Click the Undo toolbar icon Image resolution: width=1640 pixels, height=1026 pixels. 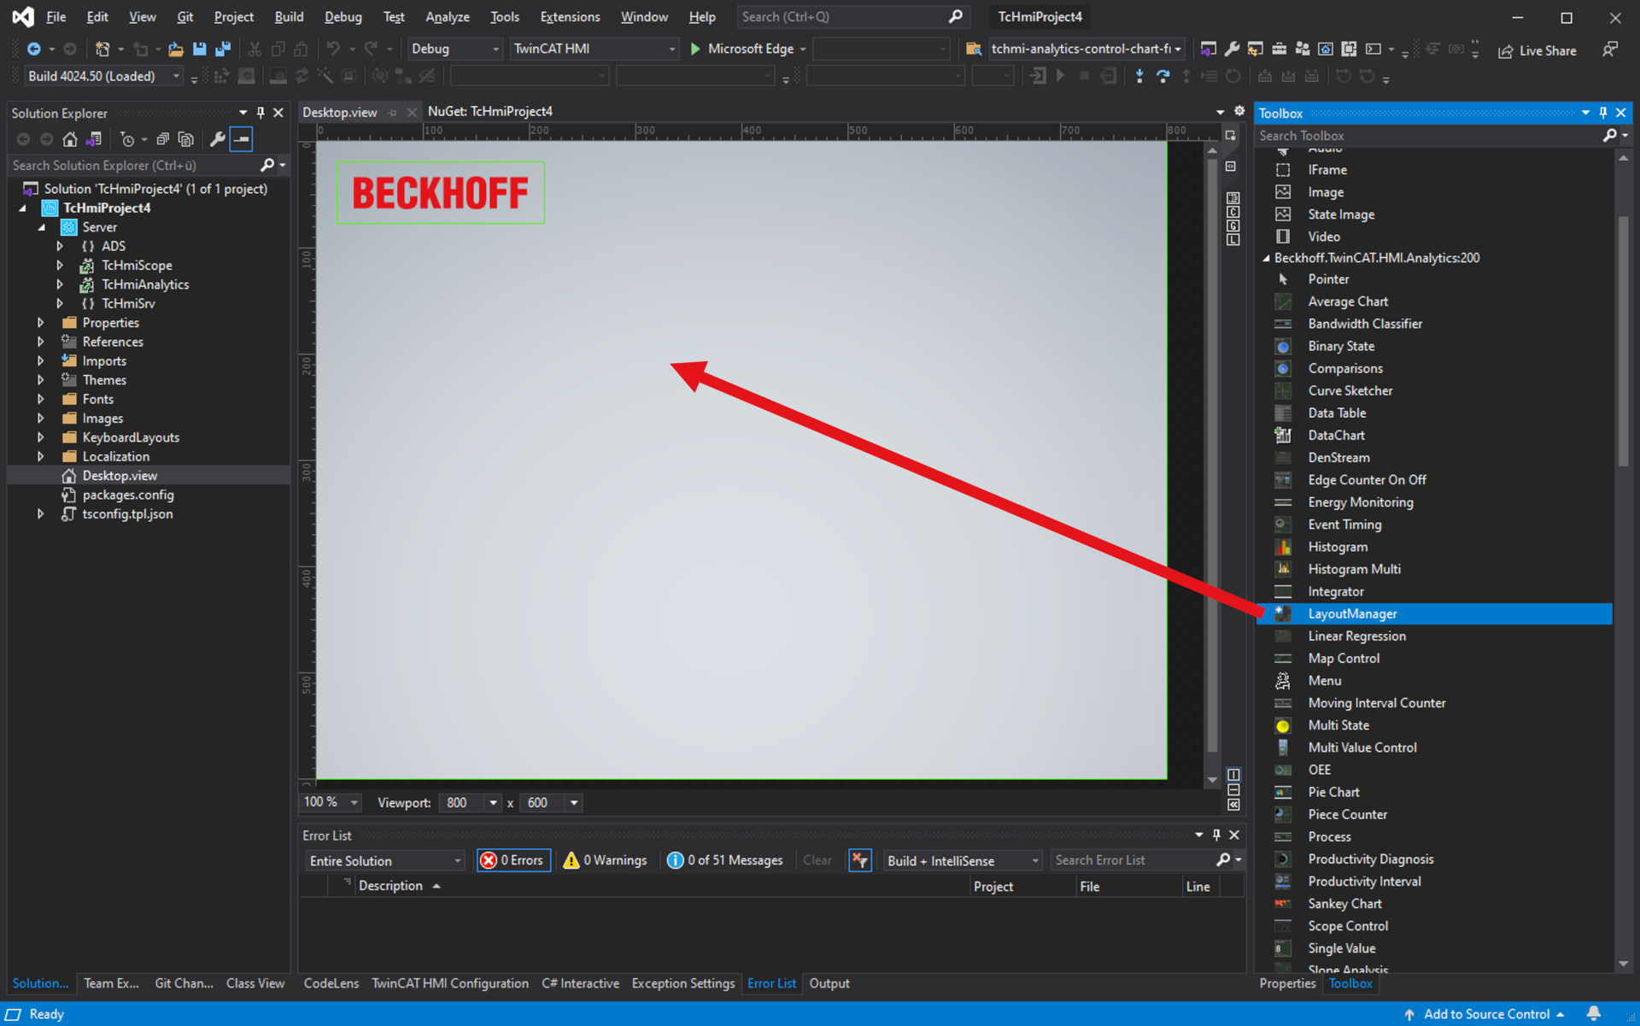pyautogui.click(x=333, y=49)
